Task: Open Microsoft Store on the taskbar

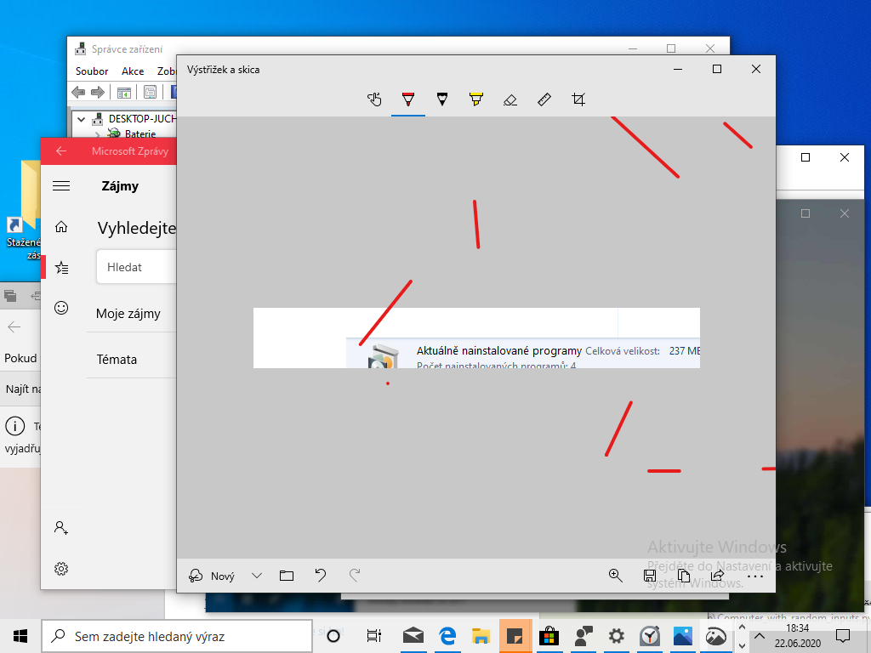Action: [x=549, y=636]
